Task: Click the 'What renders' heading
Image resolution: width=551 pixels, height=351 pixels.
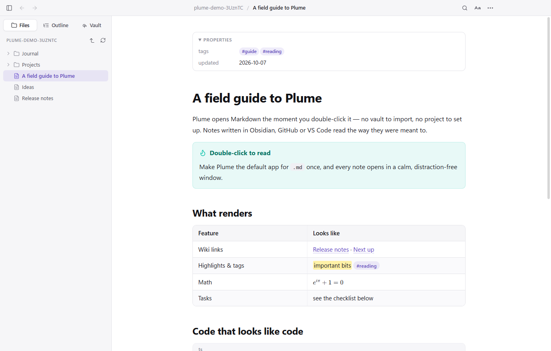Action: [222, 213]
